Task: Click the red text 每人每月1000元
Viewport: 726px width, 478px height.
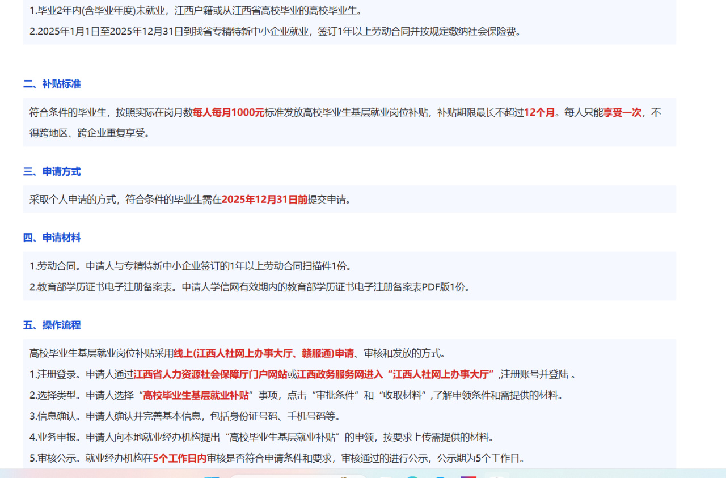Action: [229, 112]
